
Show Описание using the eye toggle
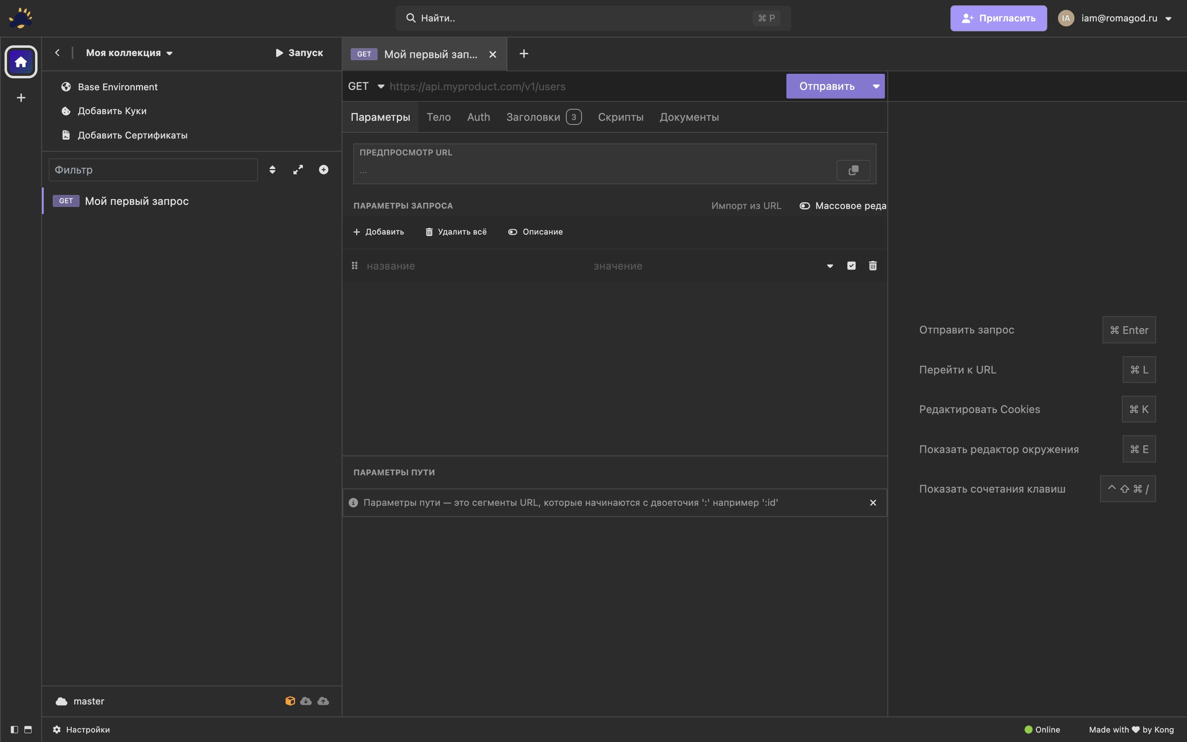coord(513,232)
